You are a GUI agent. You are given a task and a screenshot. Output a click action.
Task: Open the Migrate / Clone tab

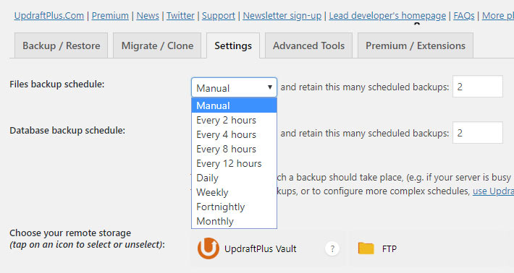pos(157,45)
